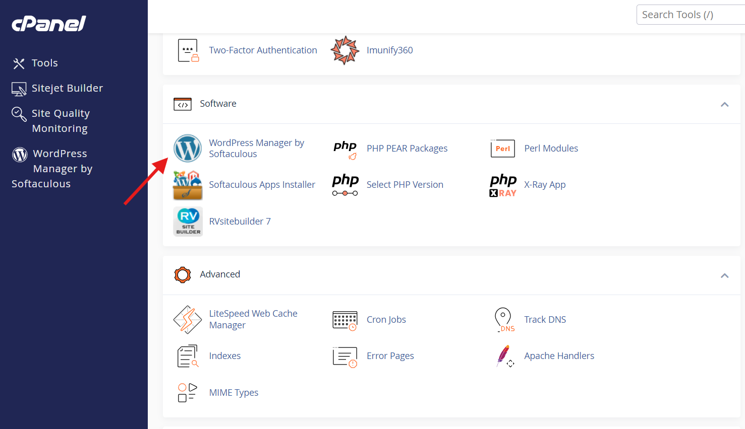Screen dimensions: 745x429
Task: Open PHP PEAR Packages link
Action: point(407,149)
